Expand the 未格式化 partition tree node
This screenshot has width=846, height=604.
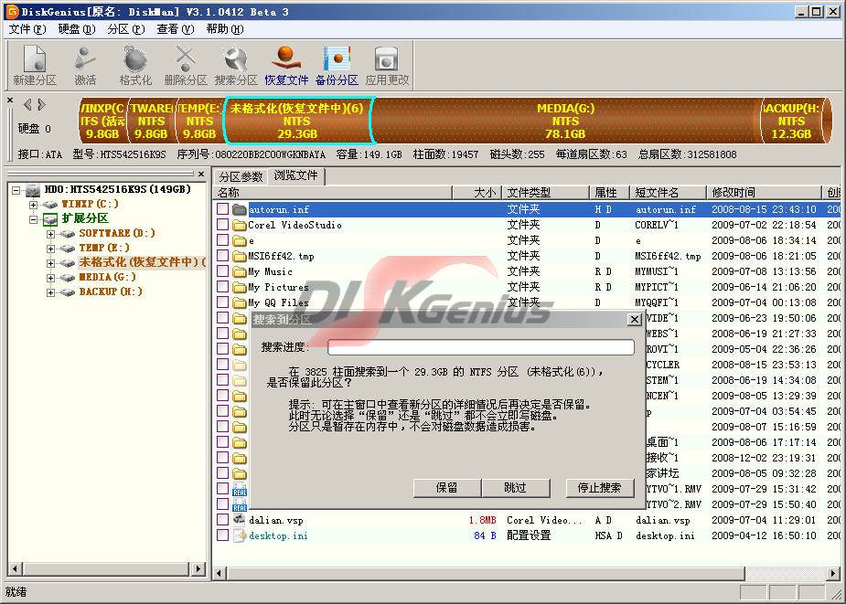coord(50,263)
